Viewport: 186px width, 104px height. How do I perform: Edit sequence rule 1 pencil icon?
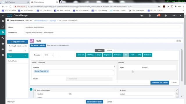coord(177,90)
